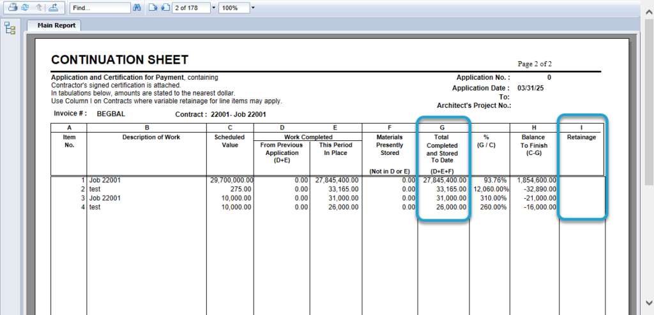Click scheduled value 275.00
Screen dimensions: 654x315
click(241, 189)
